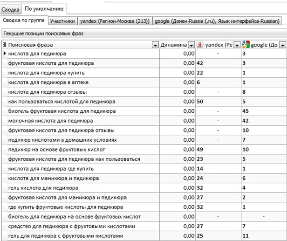The image size is (287, 241).
Task: Click the current row arrow indicator
Action: click(x=5, y=54)
